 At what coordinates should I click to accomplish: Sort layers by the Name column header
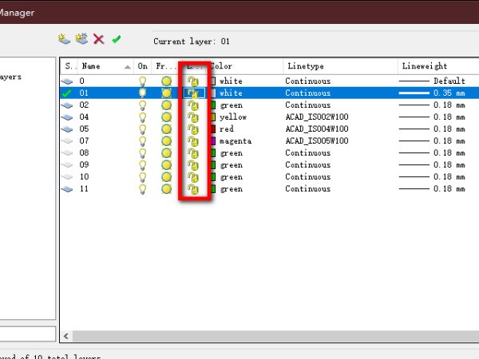(100, 66)
